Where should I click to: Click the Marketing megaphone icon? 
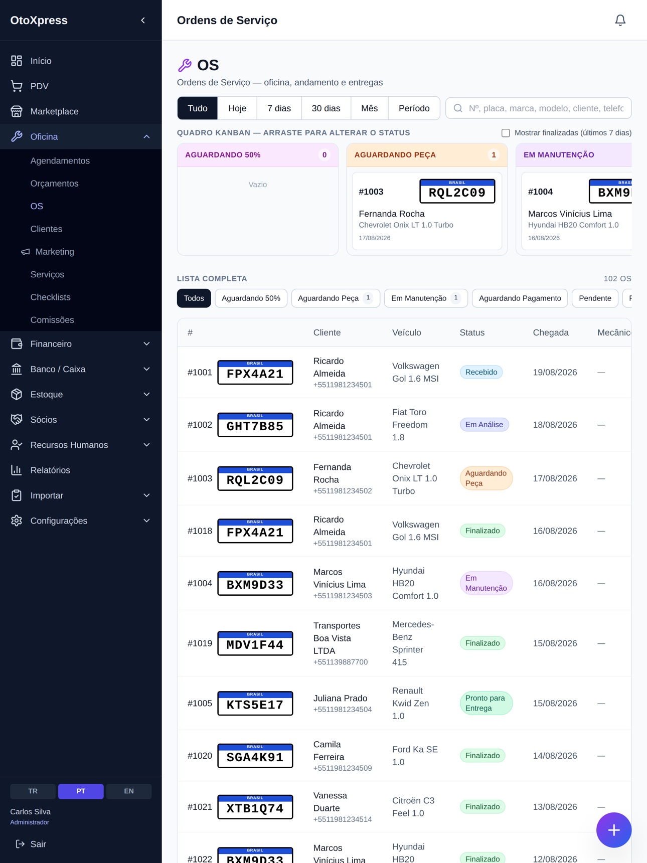click(x=25, y=252)
